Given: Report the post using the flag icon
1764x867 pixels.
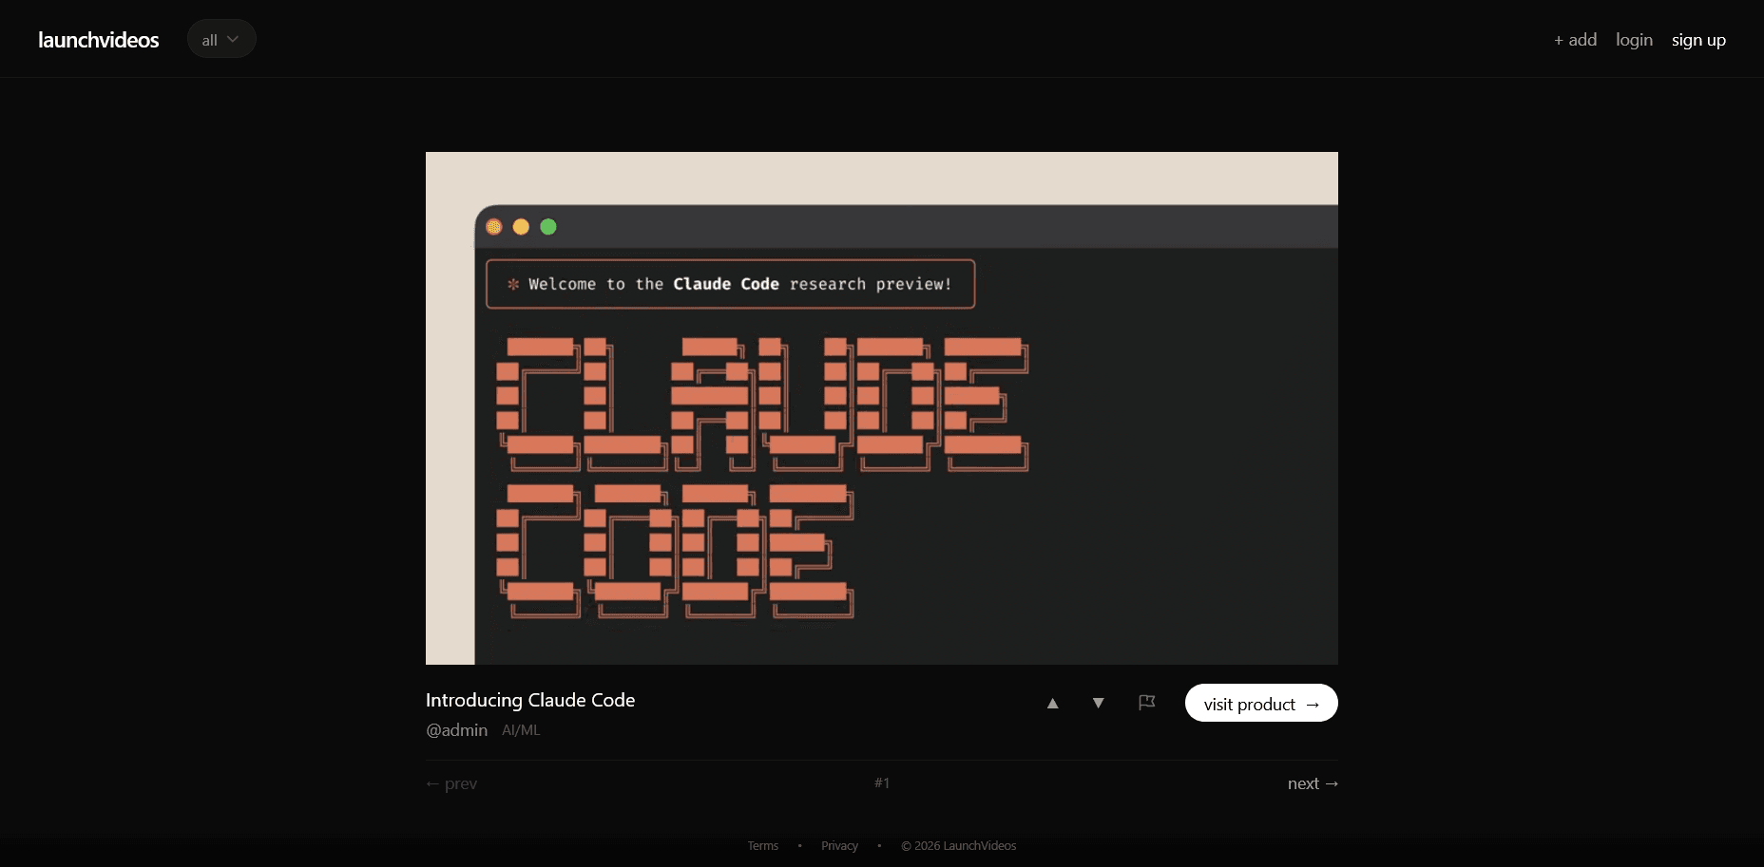Looking at the screenshot, I should (x=1146, y=703).
